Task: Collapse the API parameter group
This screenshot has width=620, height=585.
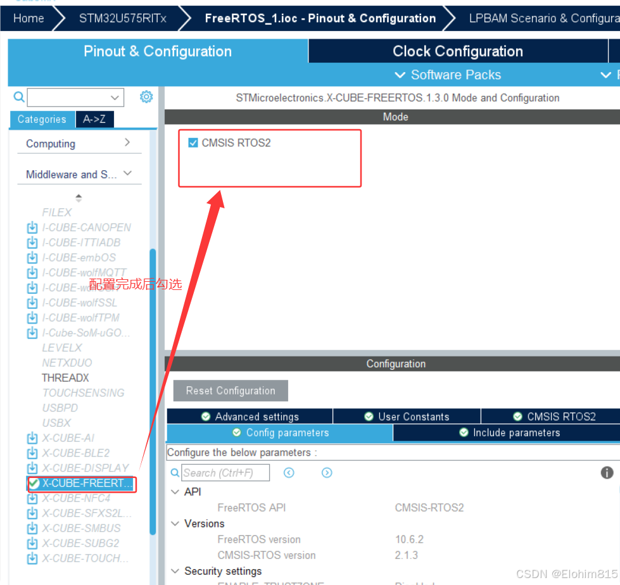Action: pyautogui.click(x=175, y=492)
